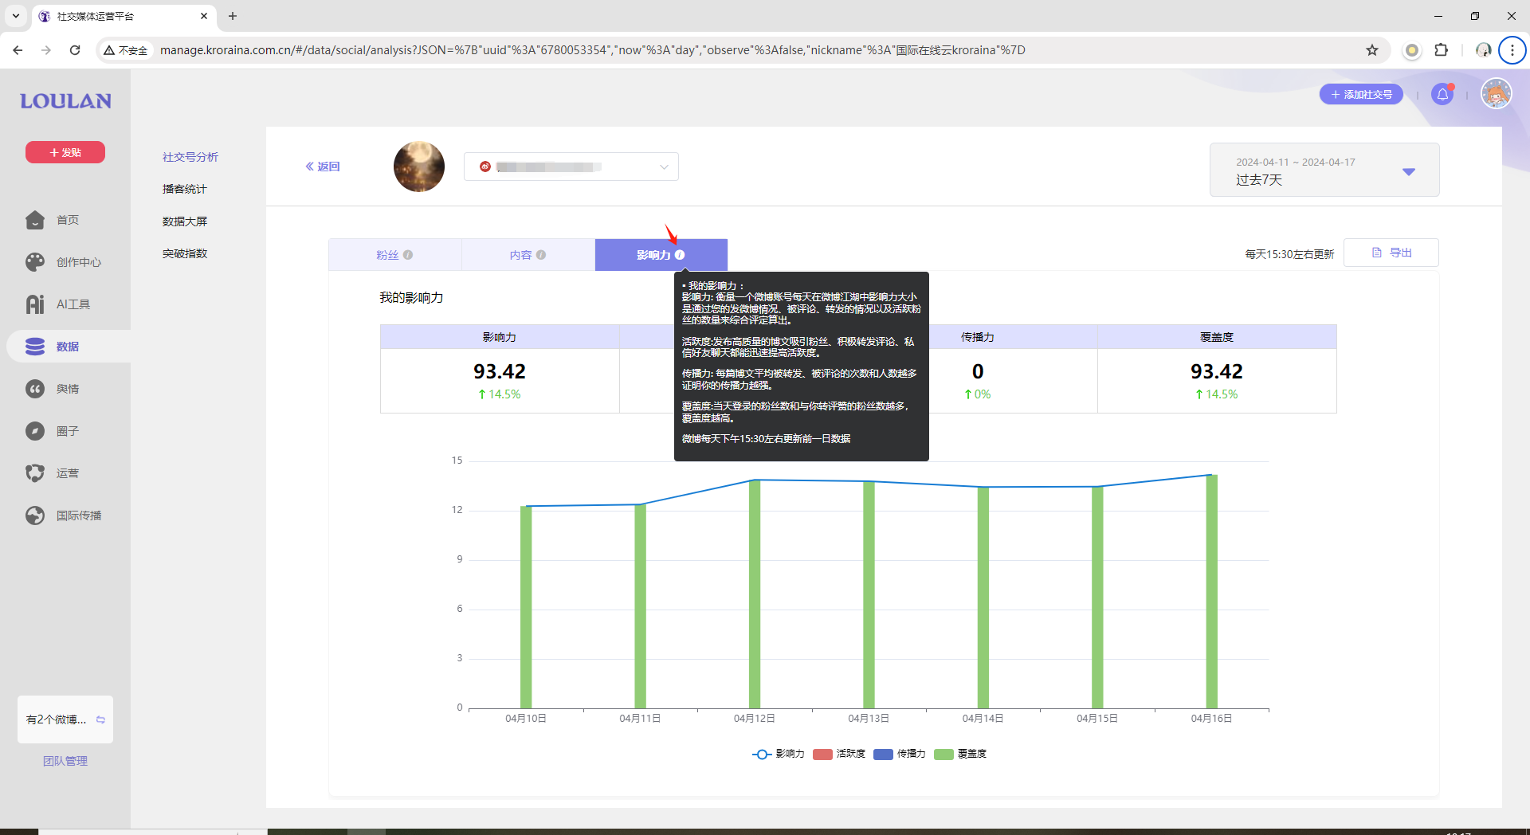The height and width of the screenshot is (835, 1530).
Task: Click the account switch icon beside 有2个微博
Action: (100, 719)
